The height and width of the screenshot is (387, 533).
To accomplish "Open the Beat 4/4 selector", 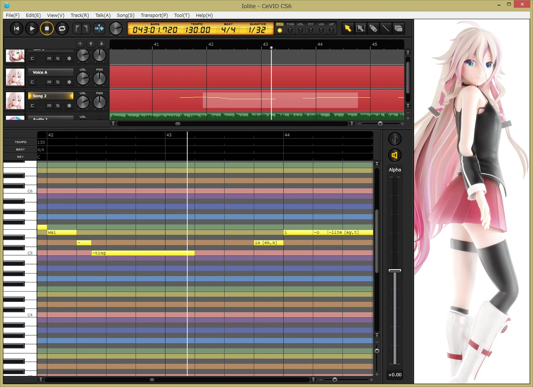I will click(228, 30).
